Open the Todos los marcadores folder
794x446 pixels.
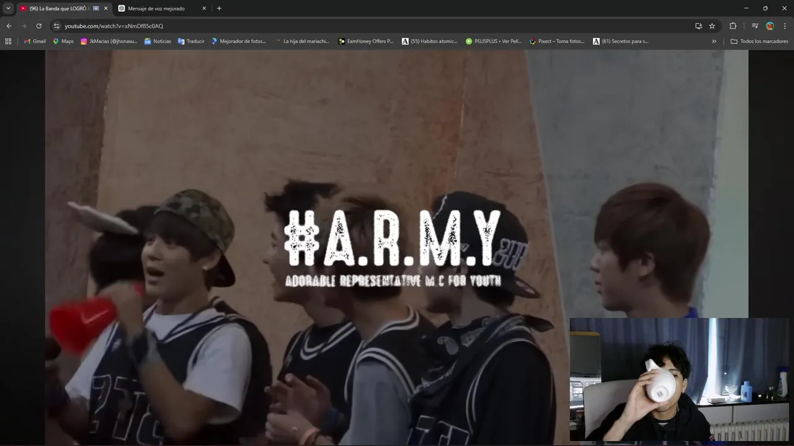click(759, 42)
